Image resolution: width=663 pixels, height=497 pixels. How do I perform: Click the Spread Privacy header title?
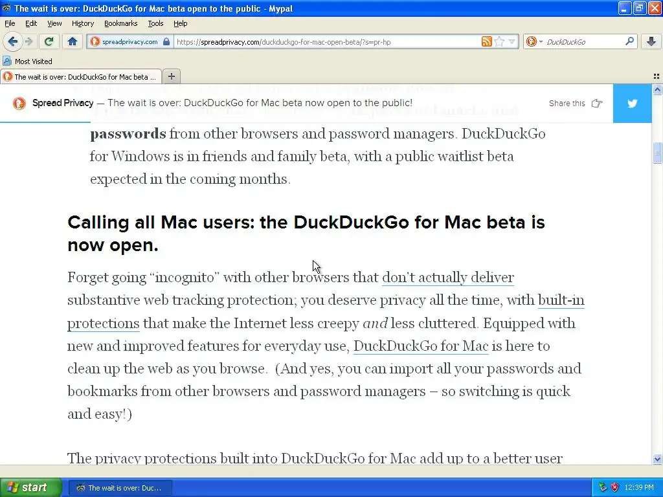click(x=63, y=103)
